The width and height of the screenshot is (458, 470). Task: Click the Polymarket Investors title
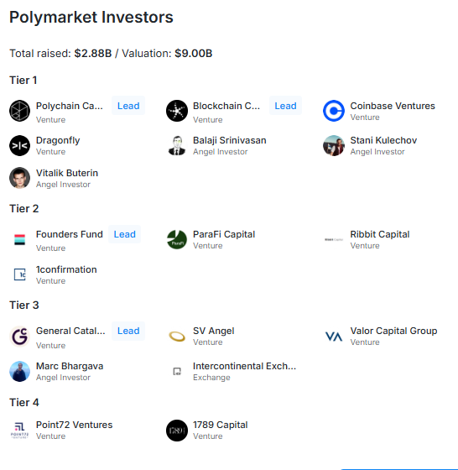click(91, 18)
